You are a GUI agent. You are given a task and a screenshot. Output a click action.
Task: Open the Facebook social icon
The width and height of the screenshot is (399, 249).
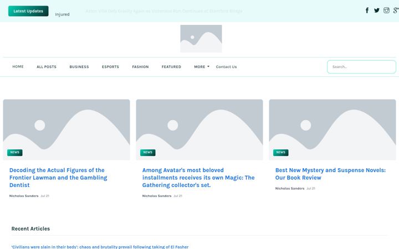[x=367, y=11]
